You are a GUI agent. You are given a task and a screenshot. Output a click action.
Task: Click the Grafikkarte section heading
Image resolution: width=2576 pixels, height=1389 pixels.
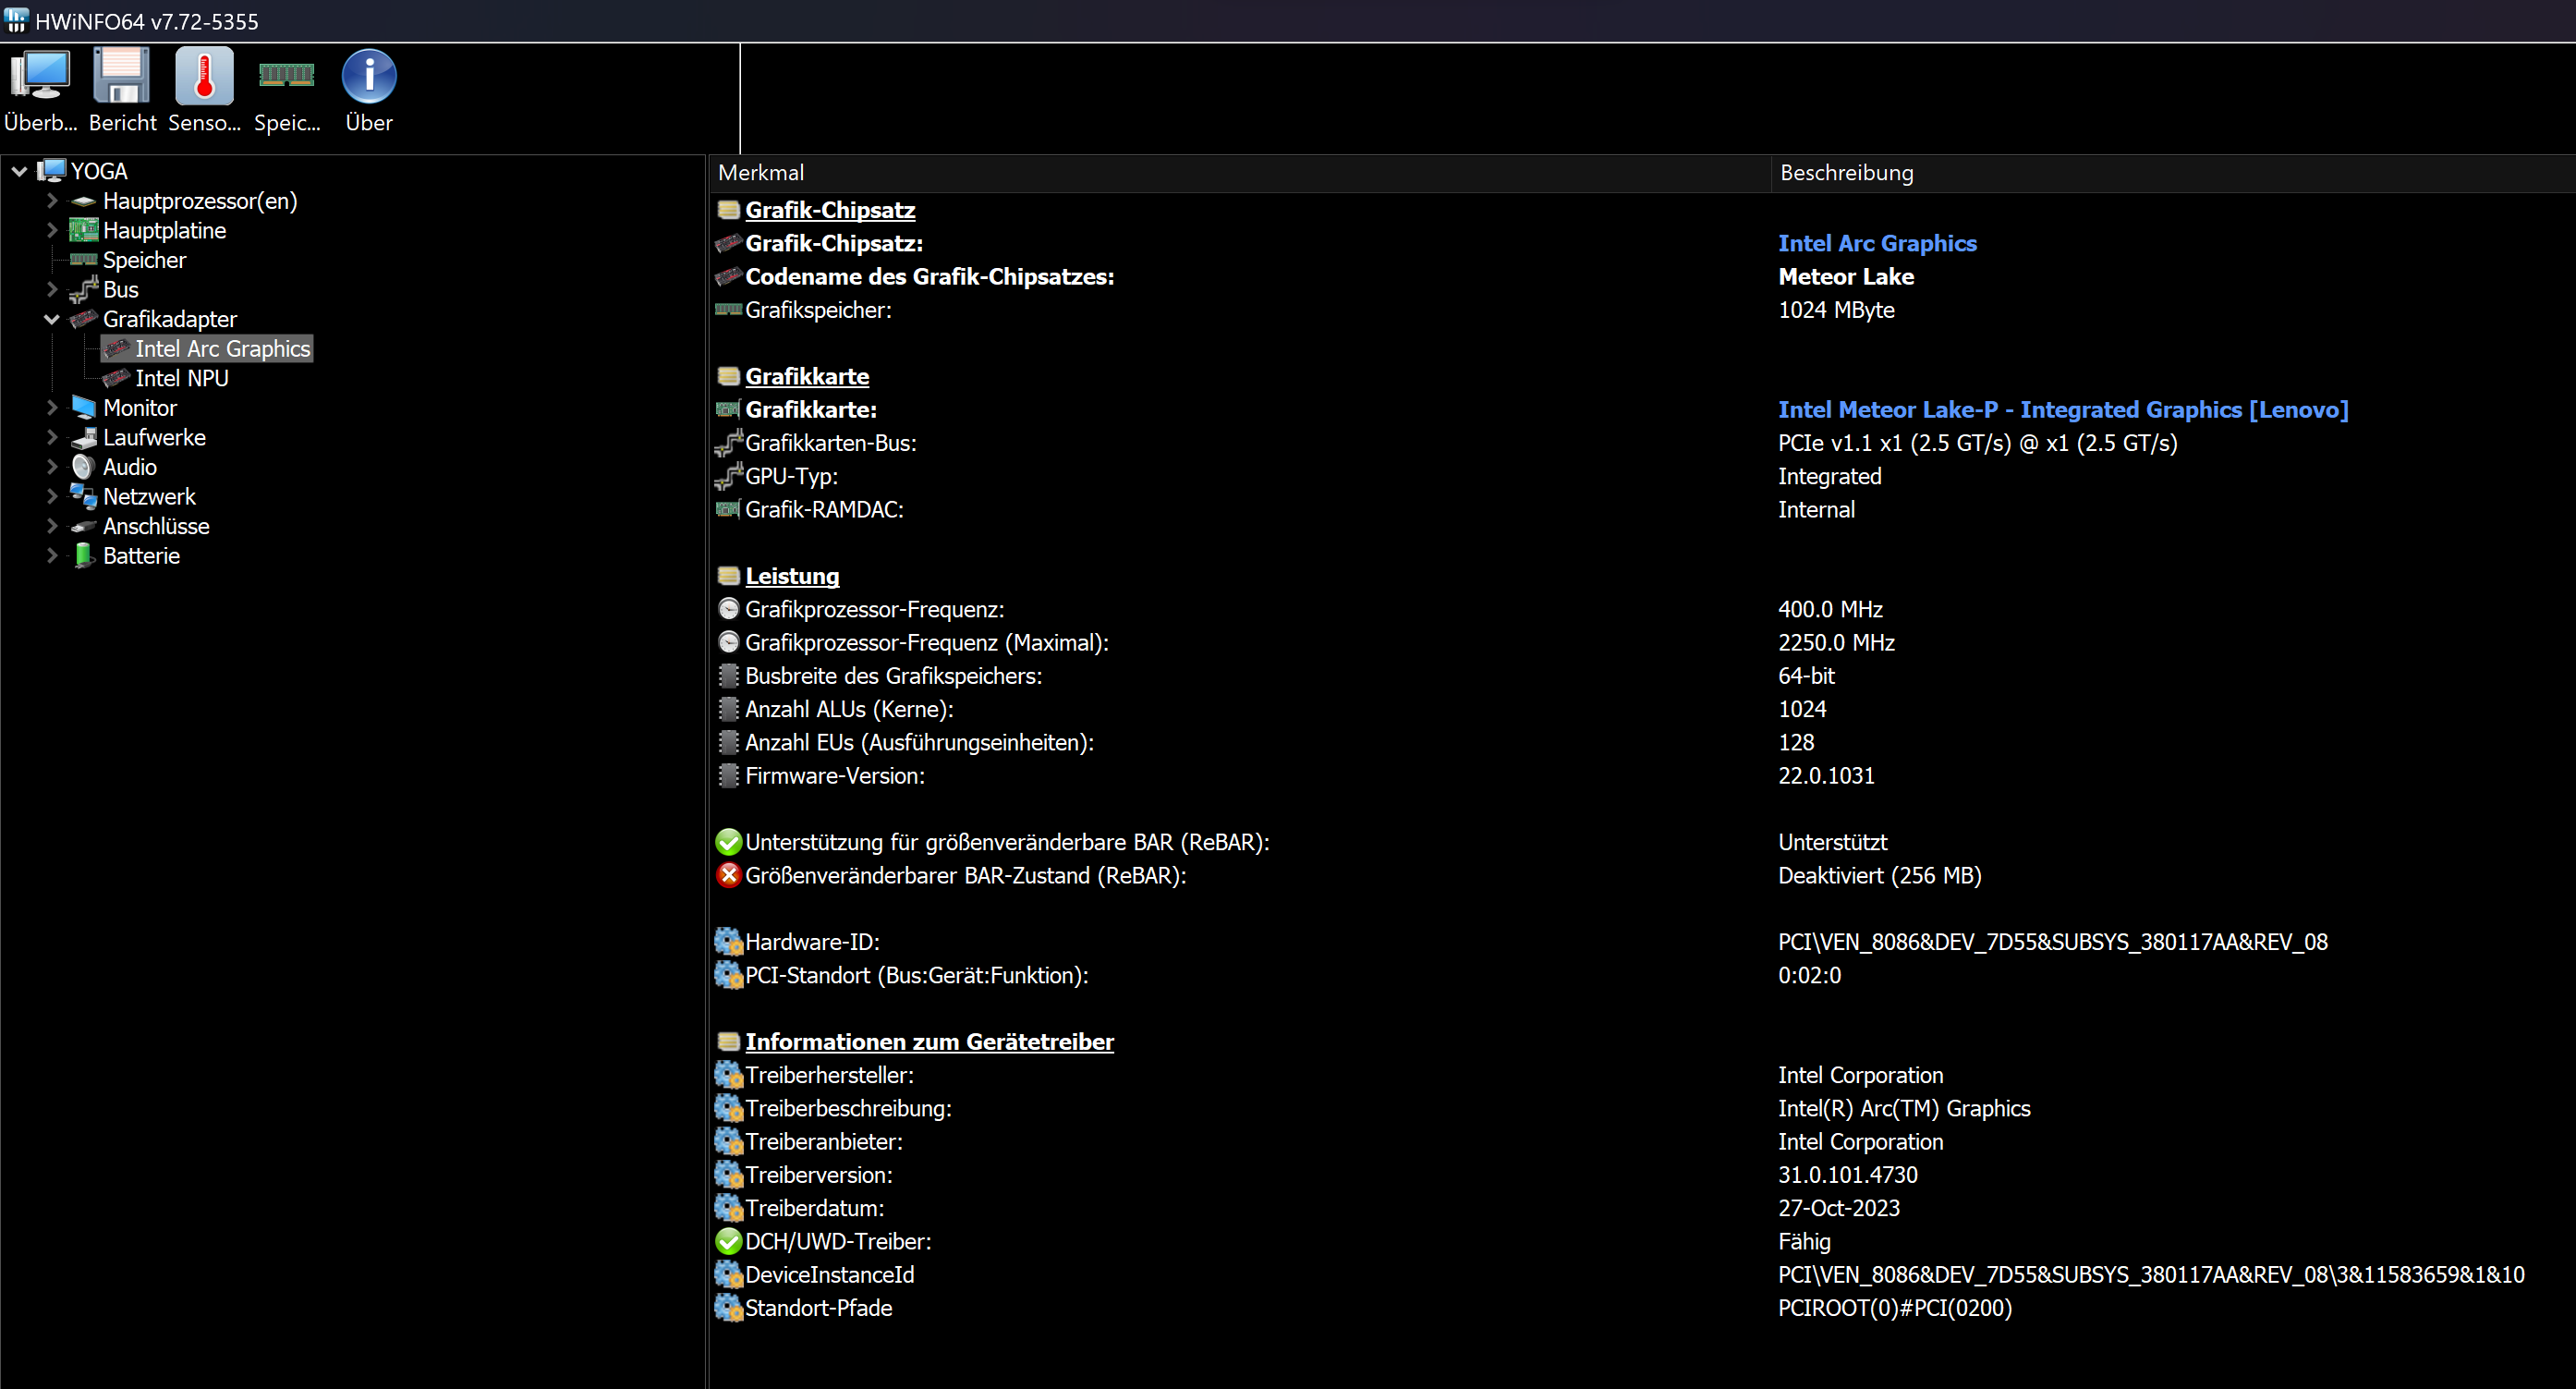point(807,376)
